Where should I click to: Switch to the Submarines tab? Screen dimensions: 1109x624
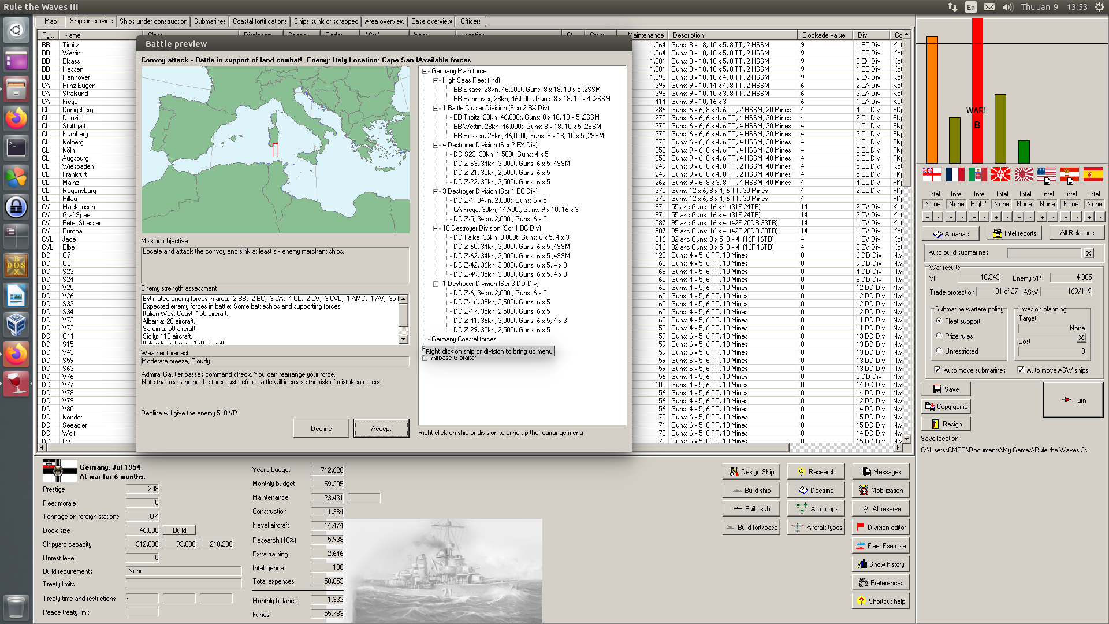(x=210, y=21)
